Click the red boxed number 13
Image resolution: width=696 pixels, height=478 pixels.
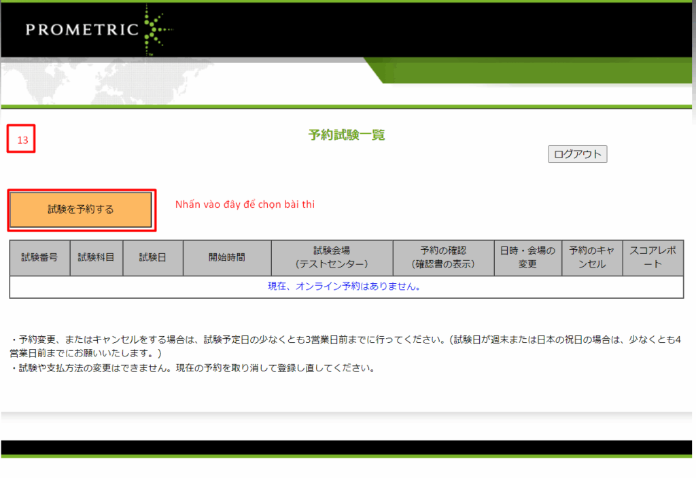pyautogui.click(x=22, y=140)
